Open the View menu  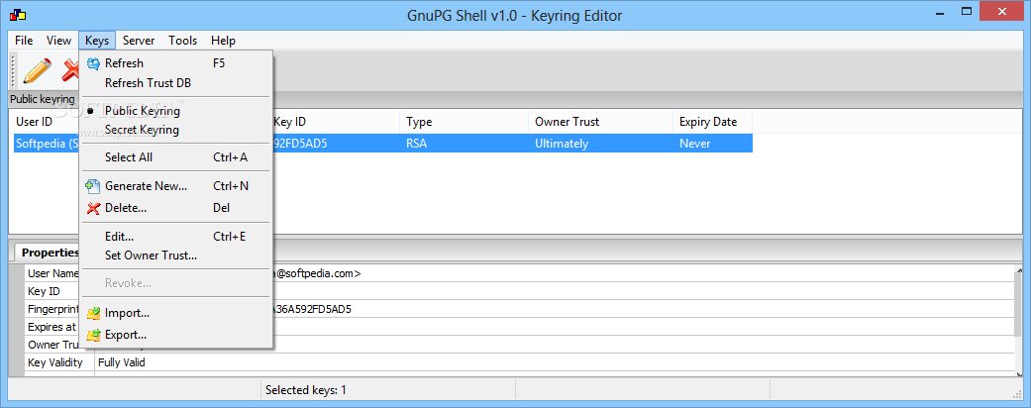pyautogui.click(x=58, y=41)
